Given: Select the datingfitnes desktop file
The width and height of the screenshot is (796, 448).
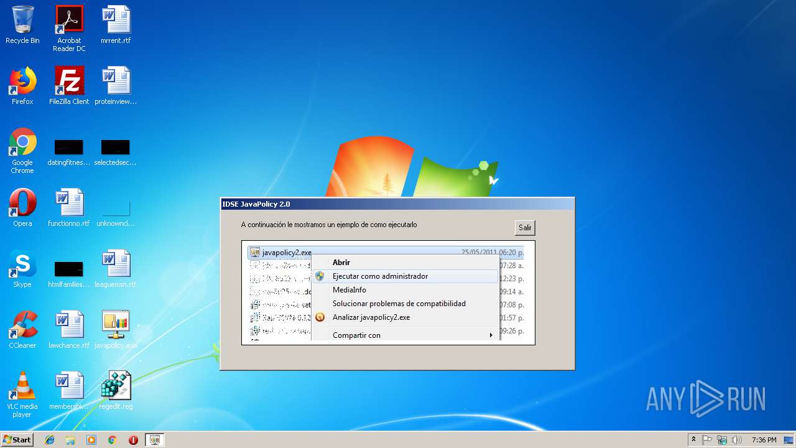Looking at the screenshot, I should (69, 153).
